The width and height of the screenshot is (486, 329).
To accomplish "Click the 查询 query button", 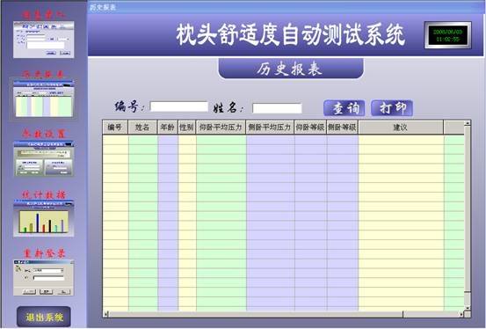I will pyautogui.click(x=344, y=108).
